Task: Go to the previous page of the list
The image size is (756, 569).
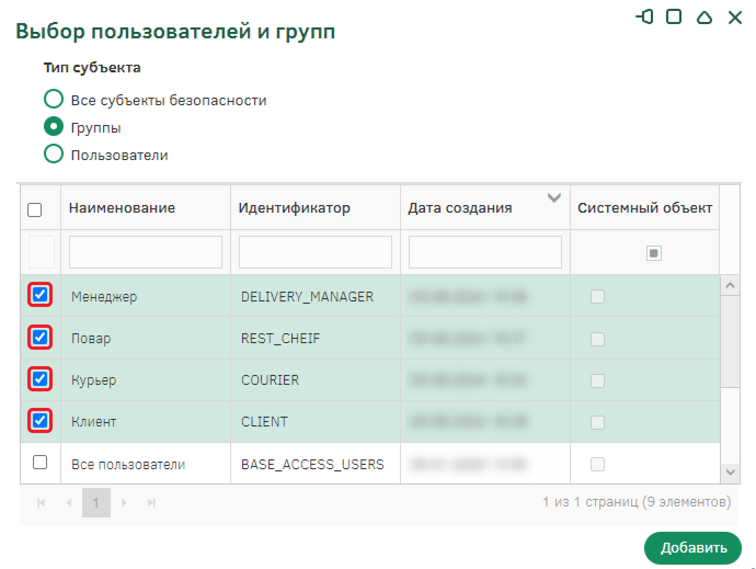Action: (69, 503)
